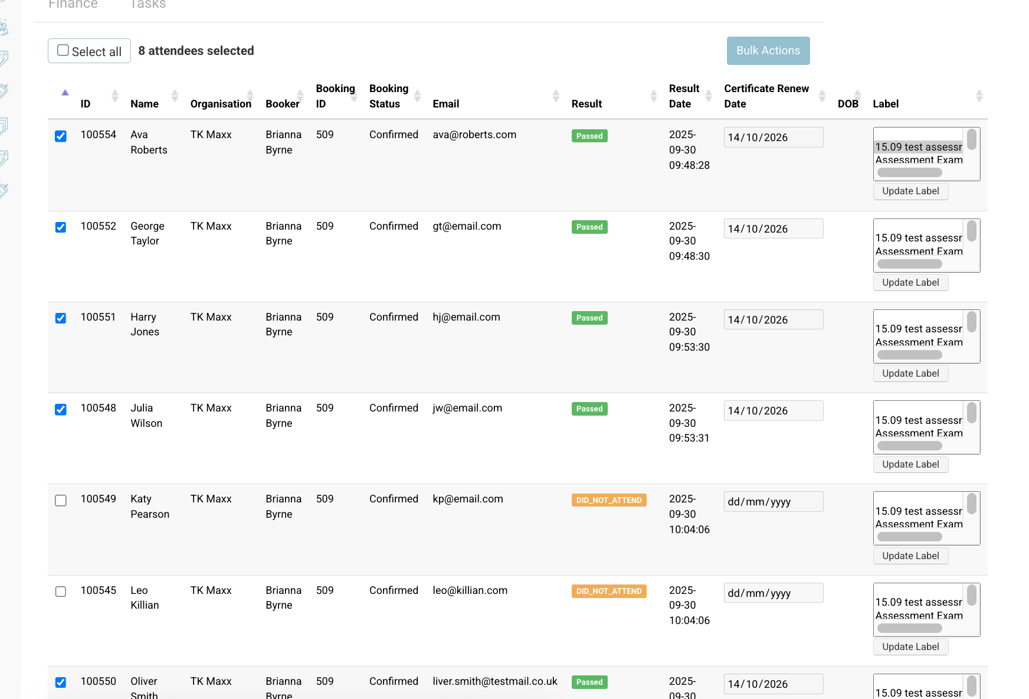The height and width of the screenshot is (699, 1029).
Task: Switch to the Tasks tab
Action: (148, 5)
